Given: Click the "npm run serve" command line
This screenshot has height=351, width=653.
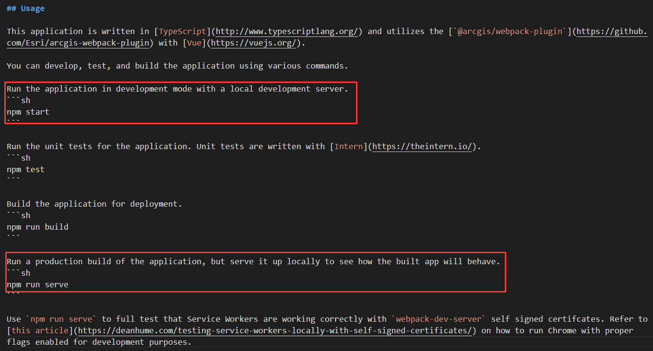Looking at the screenshot, I should click(x=37, y=284).
